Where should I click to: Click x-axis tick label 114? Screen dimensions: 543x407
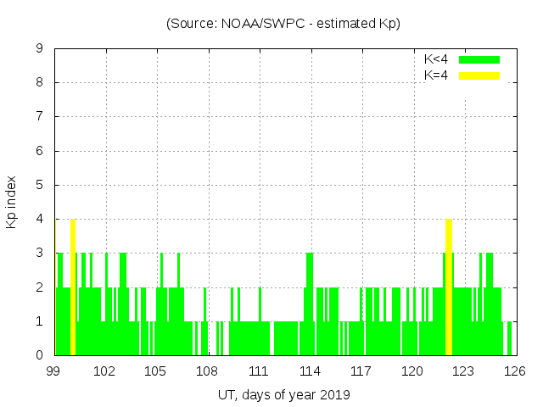pyautogui.click(x=310, y=371)
